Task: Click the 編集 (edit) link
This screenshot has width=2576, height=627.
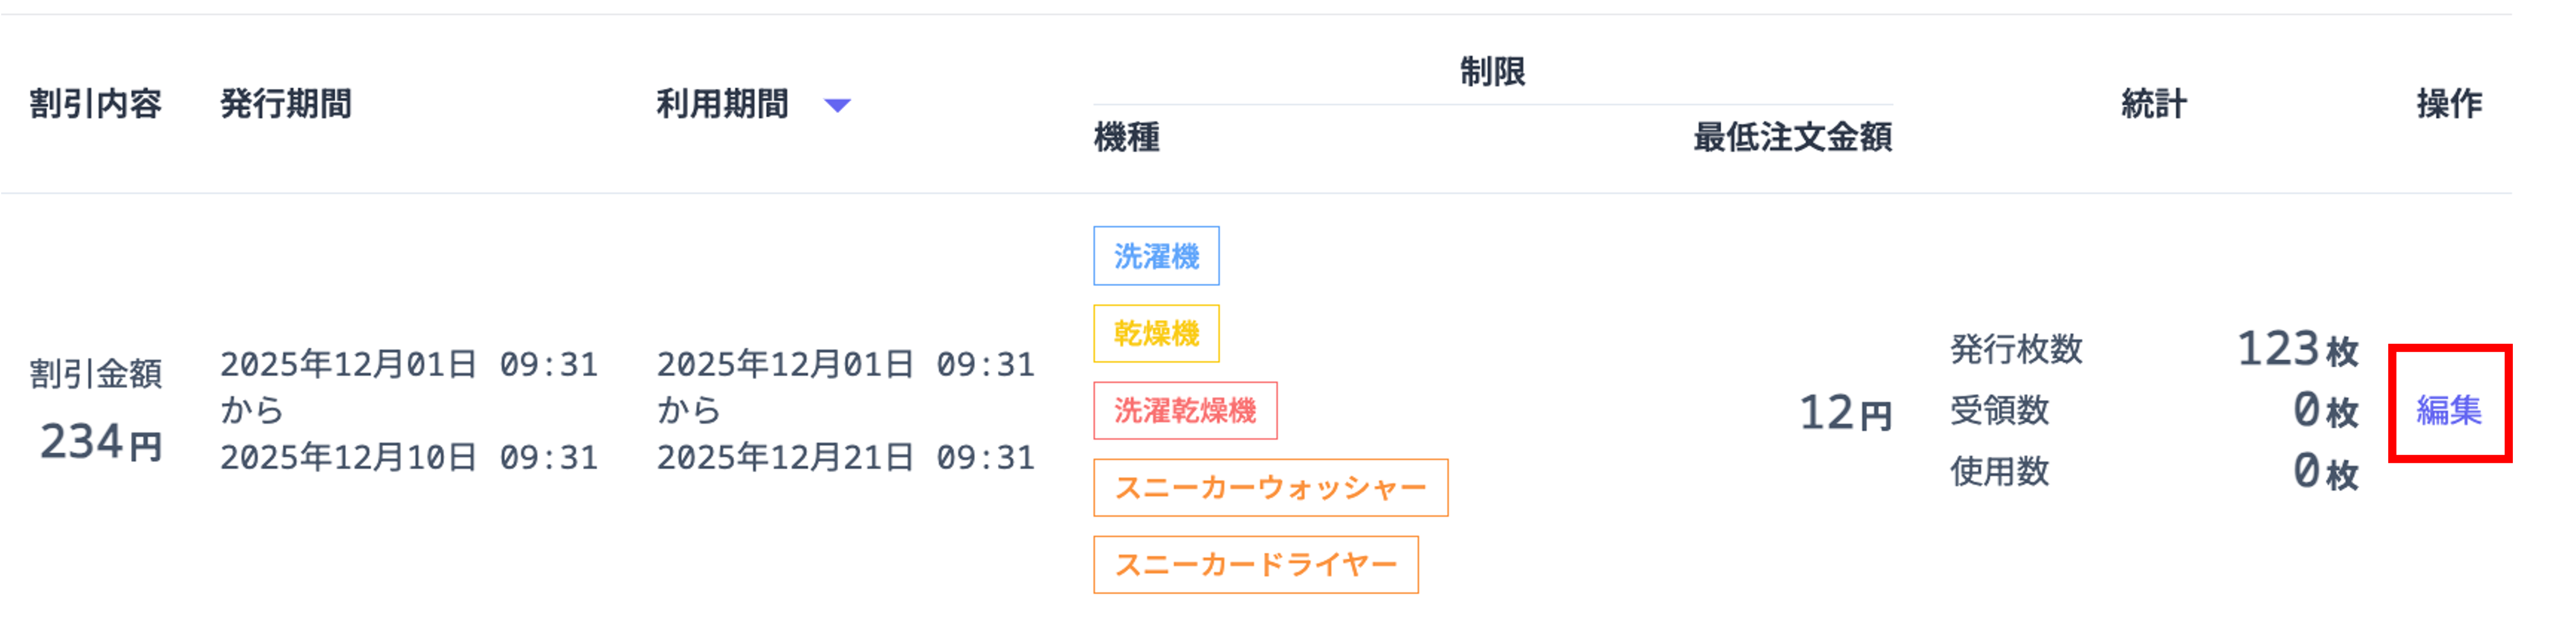Action: [x=2448, y=410]
